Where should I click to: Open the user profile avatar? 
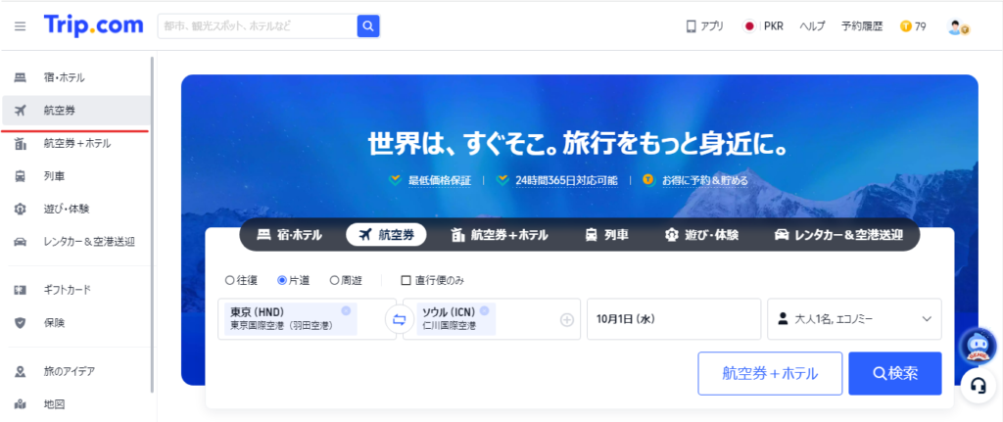pos(957,26)
